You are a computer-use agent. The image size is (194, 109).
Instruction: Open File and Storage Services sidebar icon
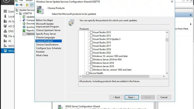pos(5,36)
